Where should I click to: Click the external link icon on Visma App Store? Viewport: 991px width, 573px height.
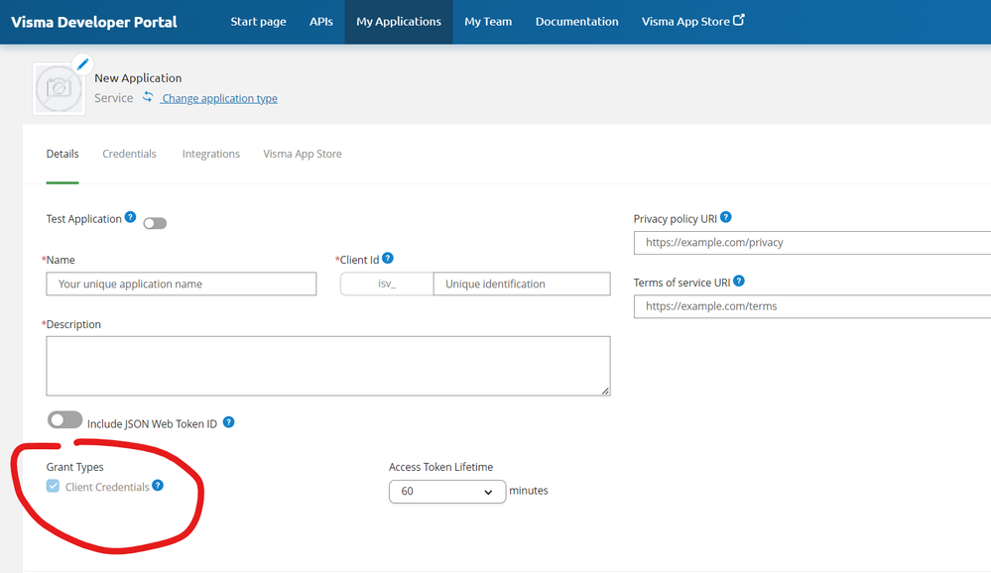(739, 20)
